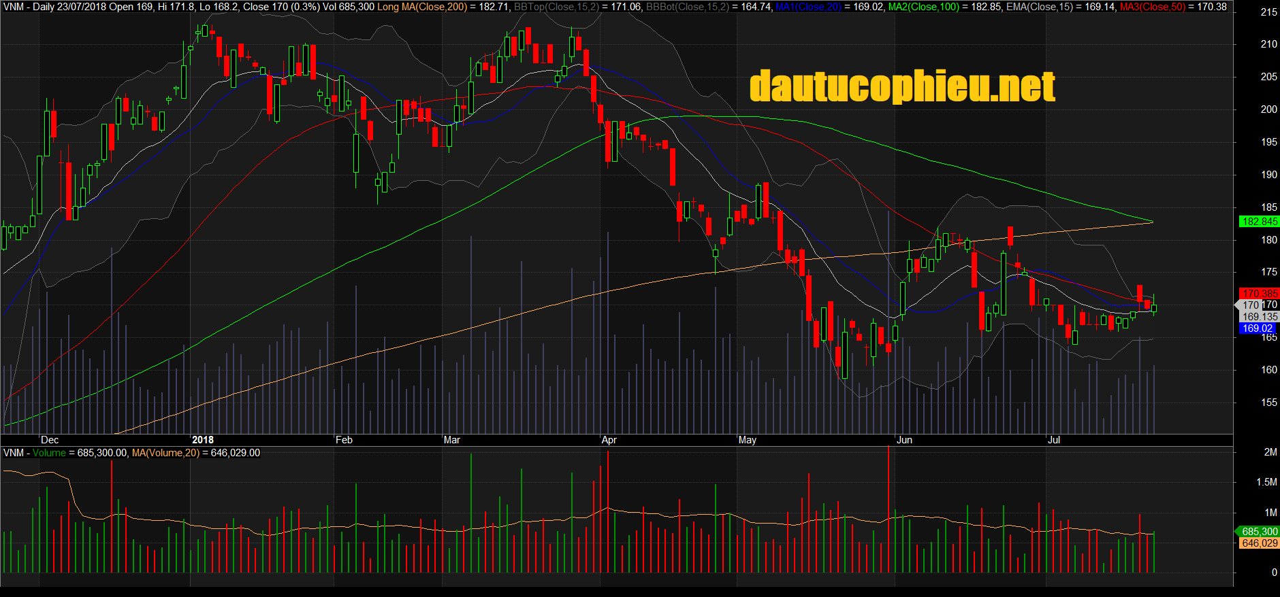Click the 2018 year marker on time axis
The image size is (1280, 597).
click(203, 440)
